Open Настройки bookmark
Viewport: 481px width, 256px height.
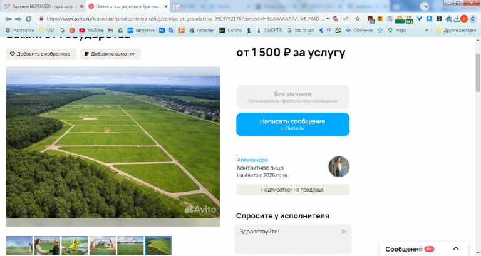19,30
